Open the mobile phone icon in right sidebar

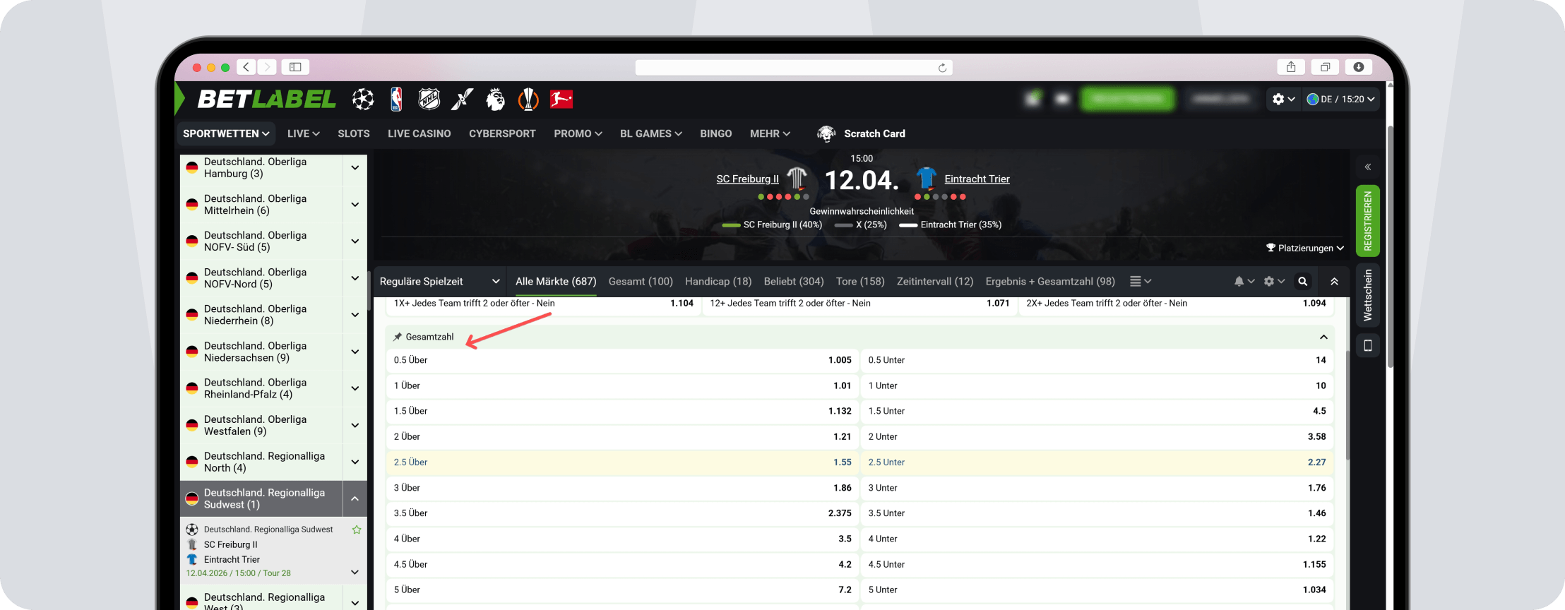[x=1367, y=345]
